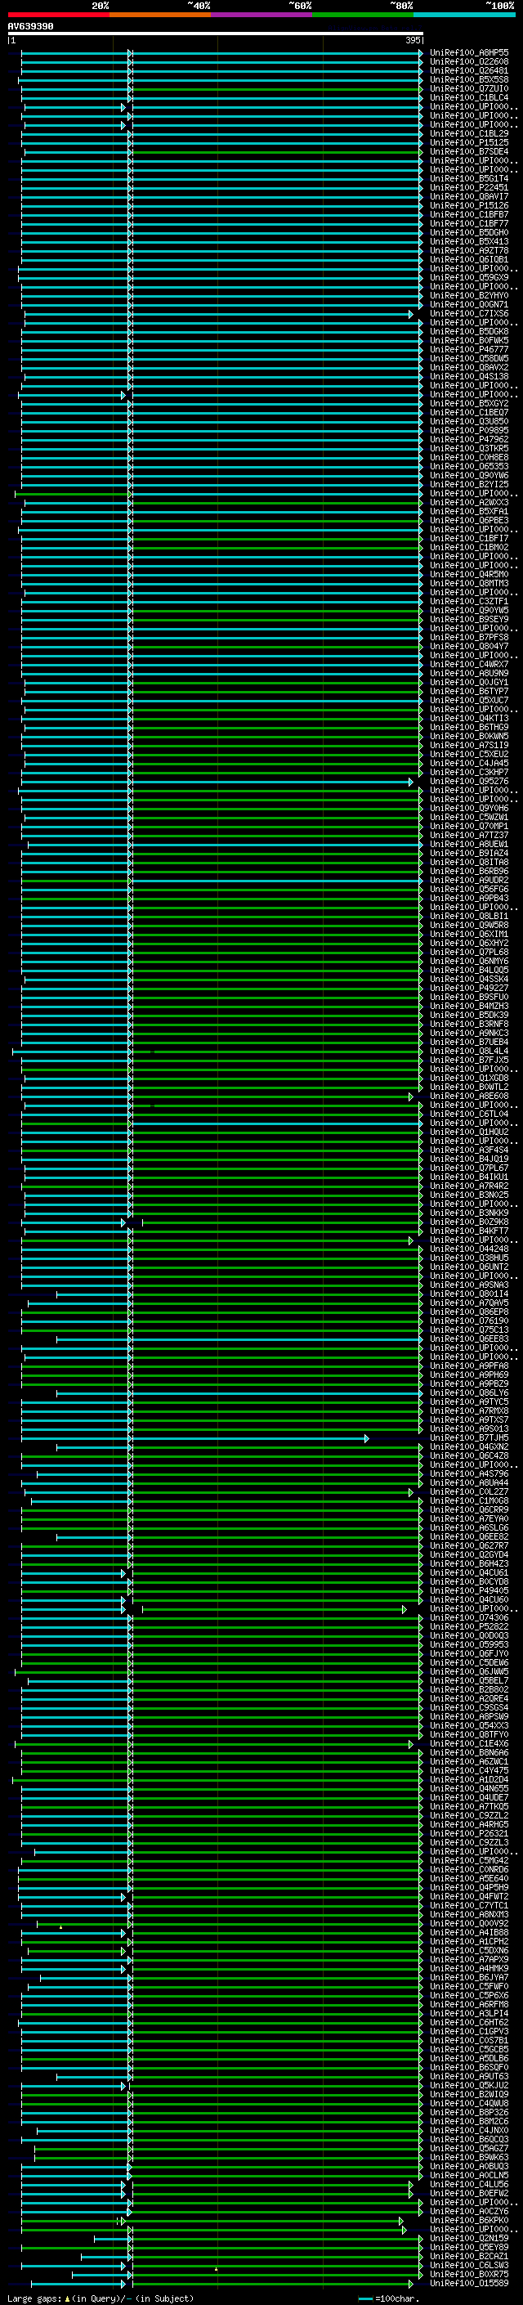Select the UniRef100_Q2N159 label

(x=469, y=2238)
